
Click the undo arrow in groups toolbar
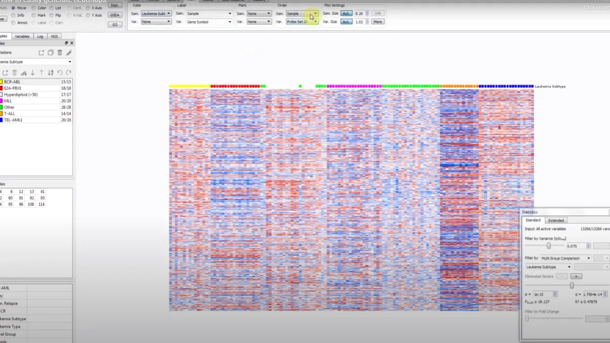point(60,73)
